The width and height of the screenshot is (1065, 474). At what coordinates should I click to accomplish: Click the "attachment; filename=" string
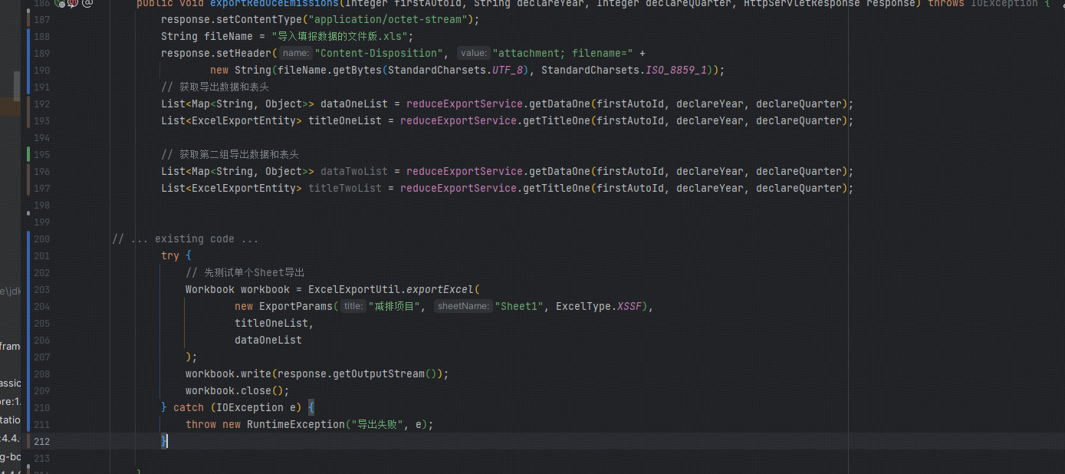(563, 53)
